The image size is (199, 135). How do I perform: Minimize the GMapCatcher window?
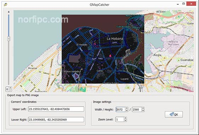[178, 4]
